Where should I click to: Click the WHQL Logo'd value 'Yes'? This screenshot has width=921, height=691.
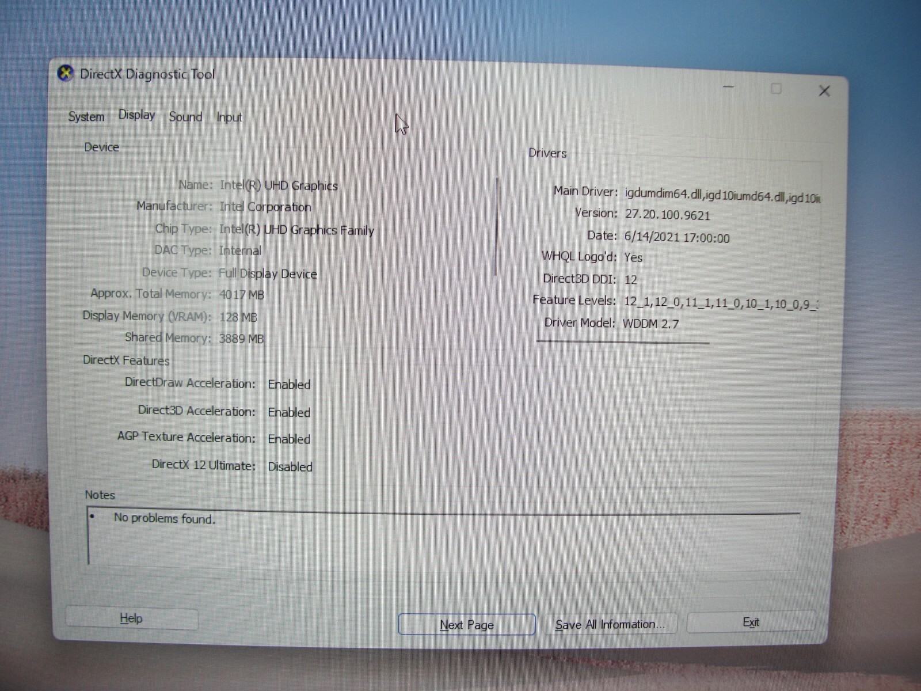[x=633, y=257]
